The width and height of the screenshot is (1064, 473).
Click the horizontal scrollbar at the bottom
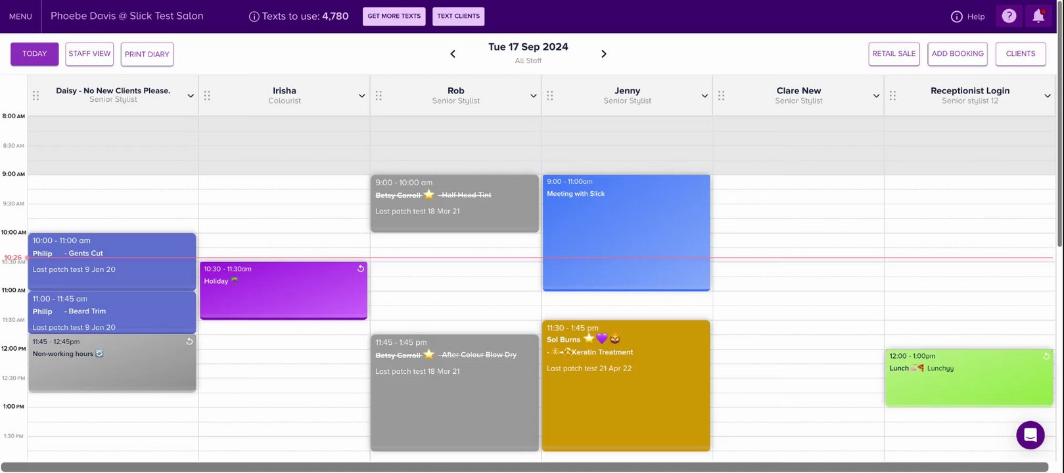tap(526, 467)
